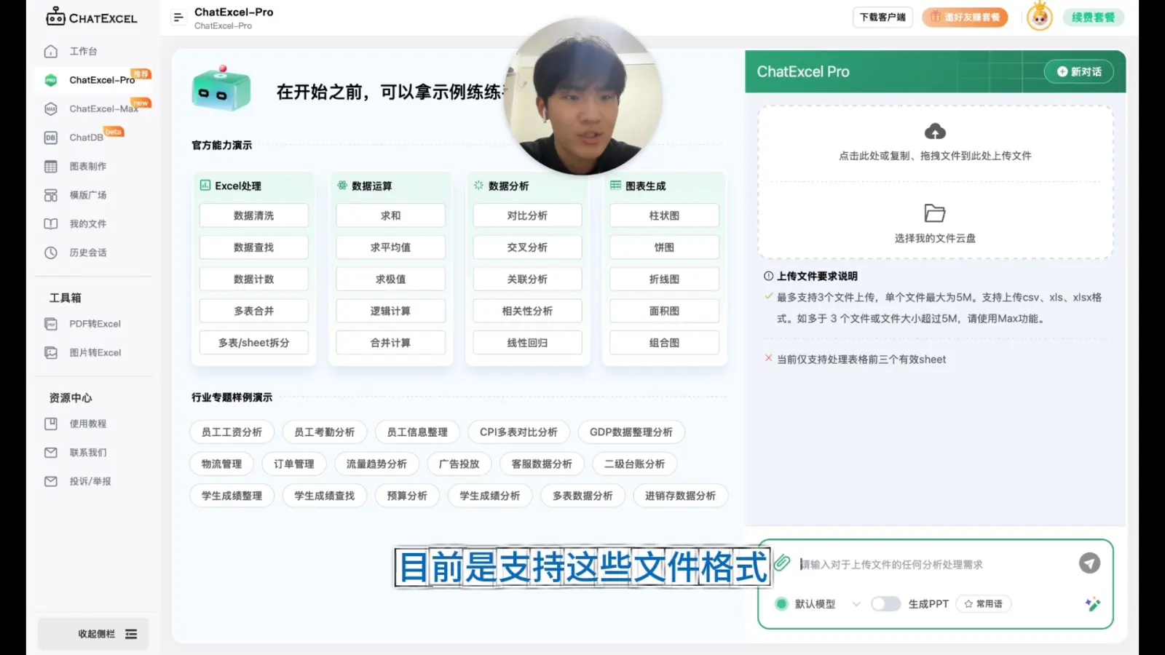1165x655 pixels.
Task: Click the 续费套餐 renew button
Action: (1093, 17)
